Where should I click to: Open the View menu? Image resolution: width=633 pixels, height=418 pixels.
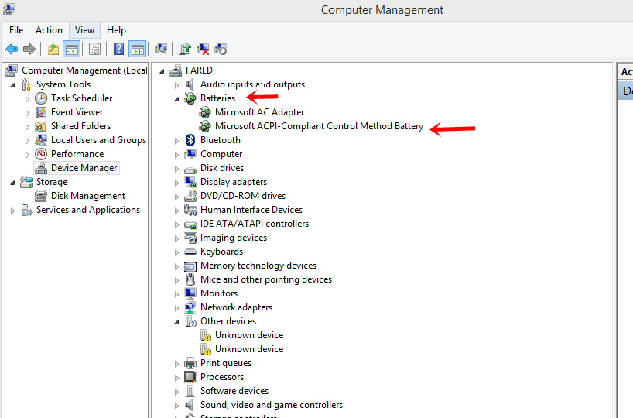click(x=85, y=30)
